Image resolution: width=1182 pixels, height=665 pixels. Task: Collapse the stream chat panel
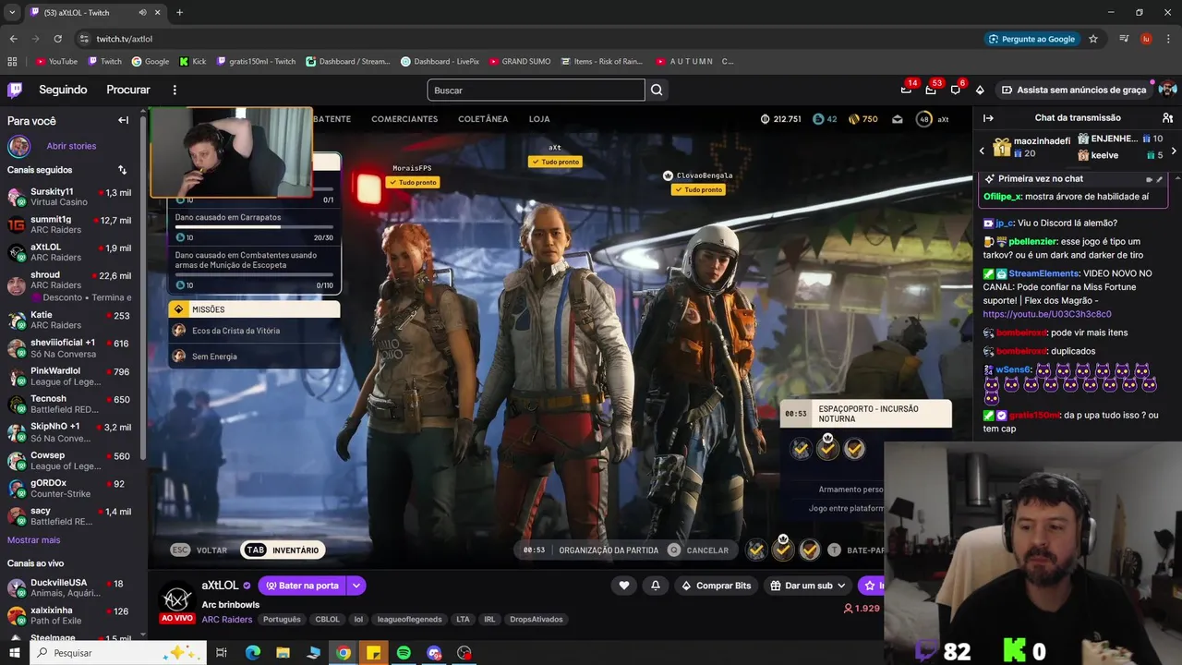point(988,117)
